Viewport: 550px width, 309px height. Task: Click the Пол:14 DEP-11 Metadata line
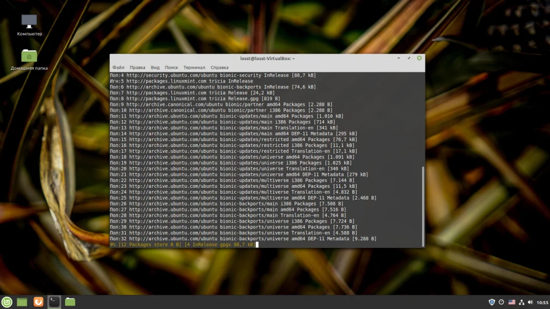(x=233, y=134)
